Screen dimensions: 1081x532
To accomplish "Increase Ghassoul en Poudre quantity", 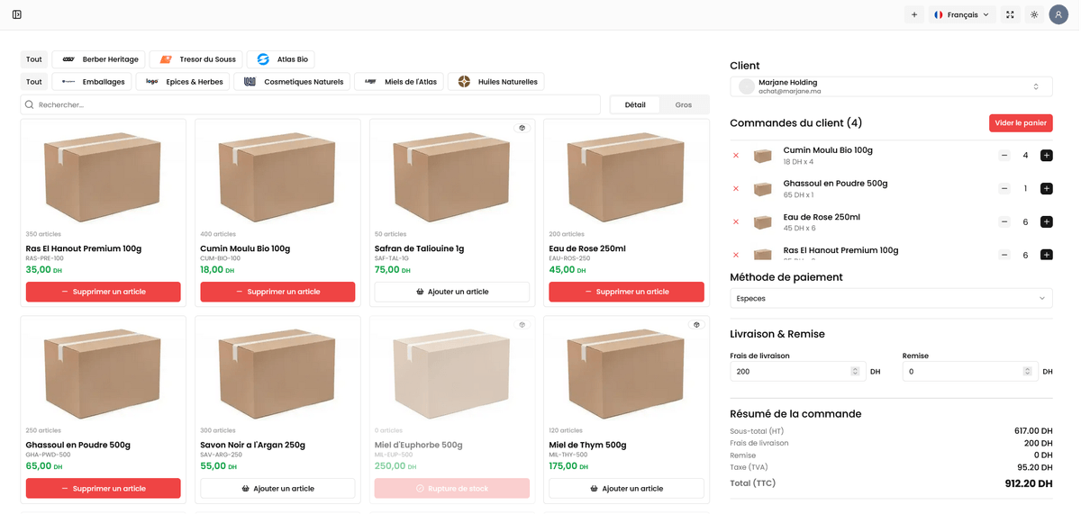I will [1047, 189].
